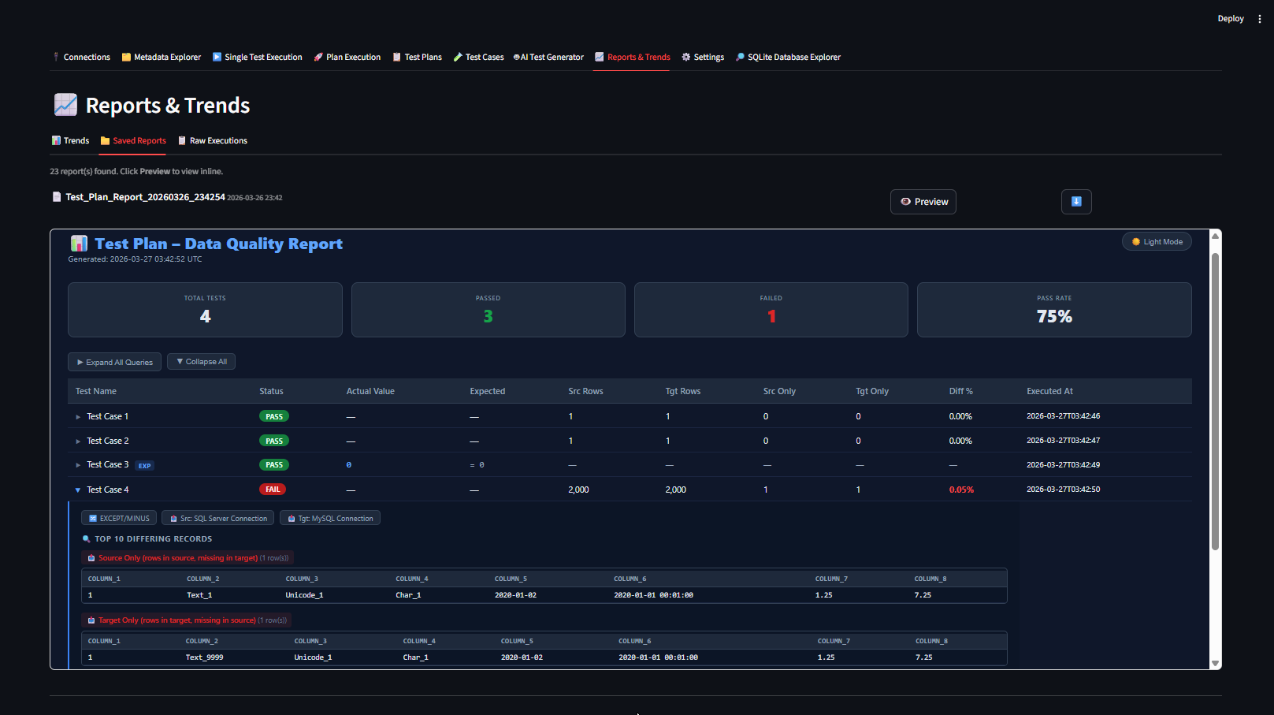
Task: Click the EXCEPT/MINUS tag
Action: tap(119, 518)
